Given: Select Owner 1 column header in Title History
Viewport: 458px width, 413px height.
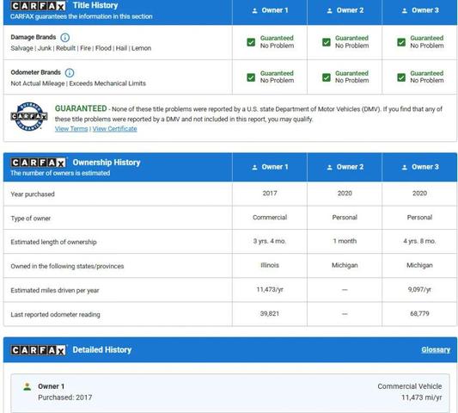Looking at the screenshot, I should click(270, 12).
